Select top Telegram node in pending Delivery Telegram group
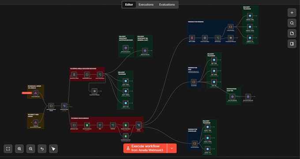This screenshot has height=159, width=300. click(x=250, y=16)
